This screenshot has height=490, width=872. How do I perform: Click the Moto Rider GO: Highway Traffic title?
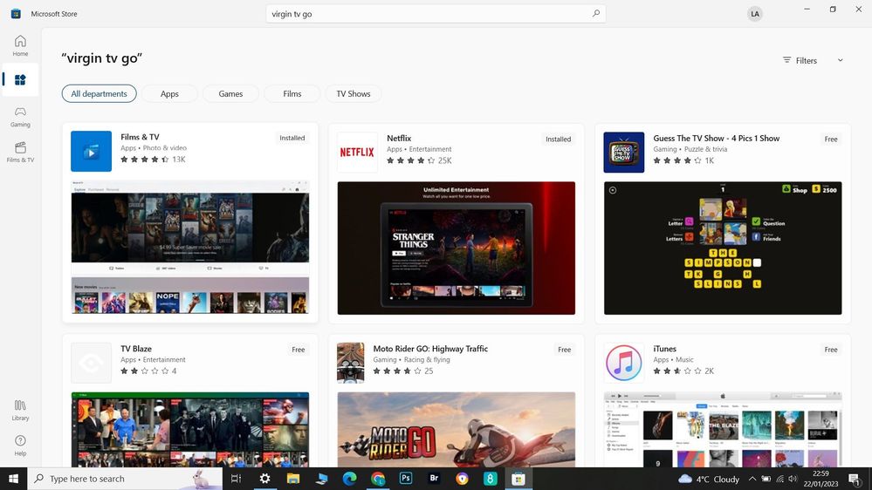[430, 349]
